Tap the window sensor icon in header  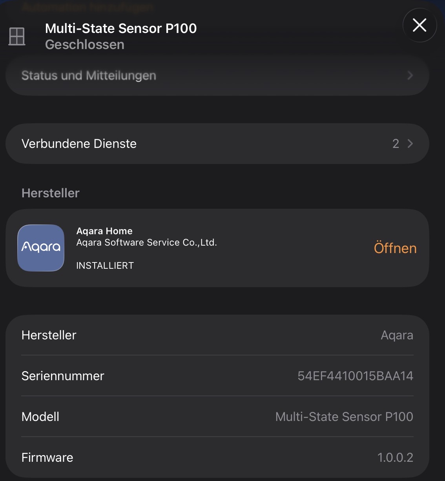[x=17, y=36]
